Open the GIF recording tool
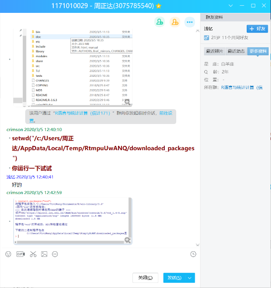The width and height of the screenshot is (271, 288). point(20,254)
